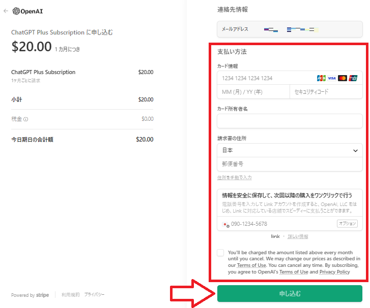
Task: Click the セキュリティコード field
Action: pyautogui.click(x=326, y=92)
